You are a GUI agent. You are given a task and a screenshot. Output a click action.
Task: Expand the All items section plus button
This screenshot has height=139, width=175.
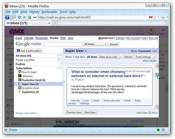(59, 55)
